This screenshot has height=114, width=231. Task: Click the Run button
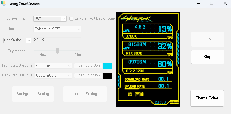pyautogui.click(x=208, y=39)
